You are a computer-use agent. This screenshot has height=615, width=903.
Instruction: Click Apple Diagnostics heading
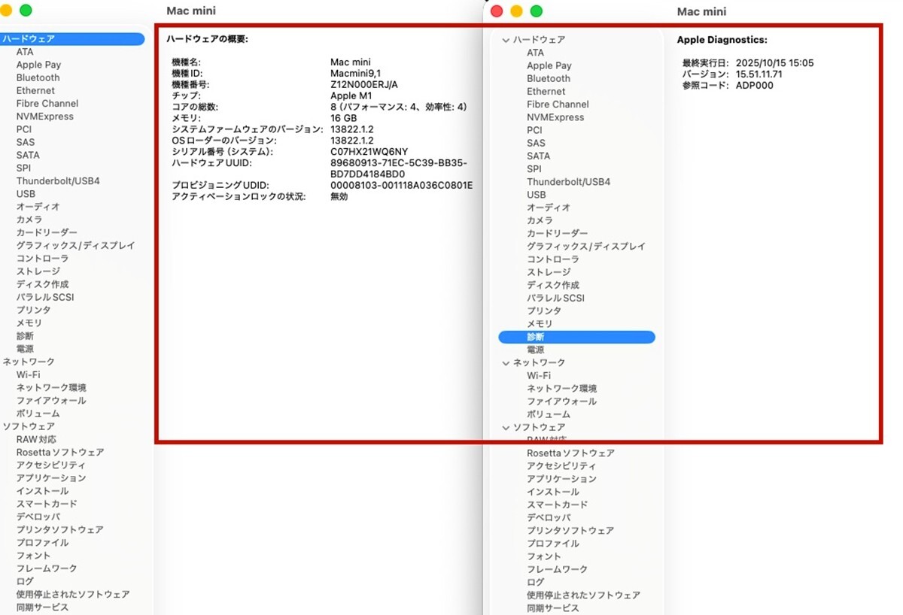coord(722,40)
